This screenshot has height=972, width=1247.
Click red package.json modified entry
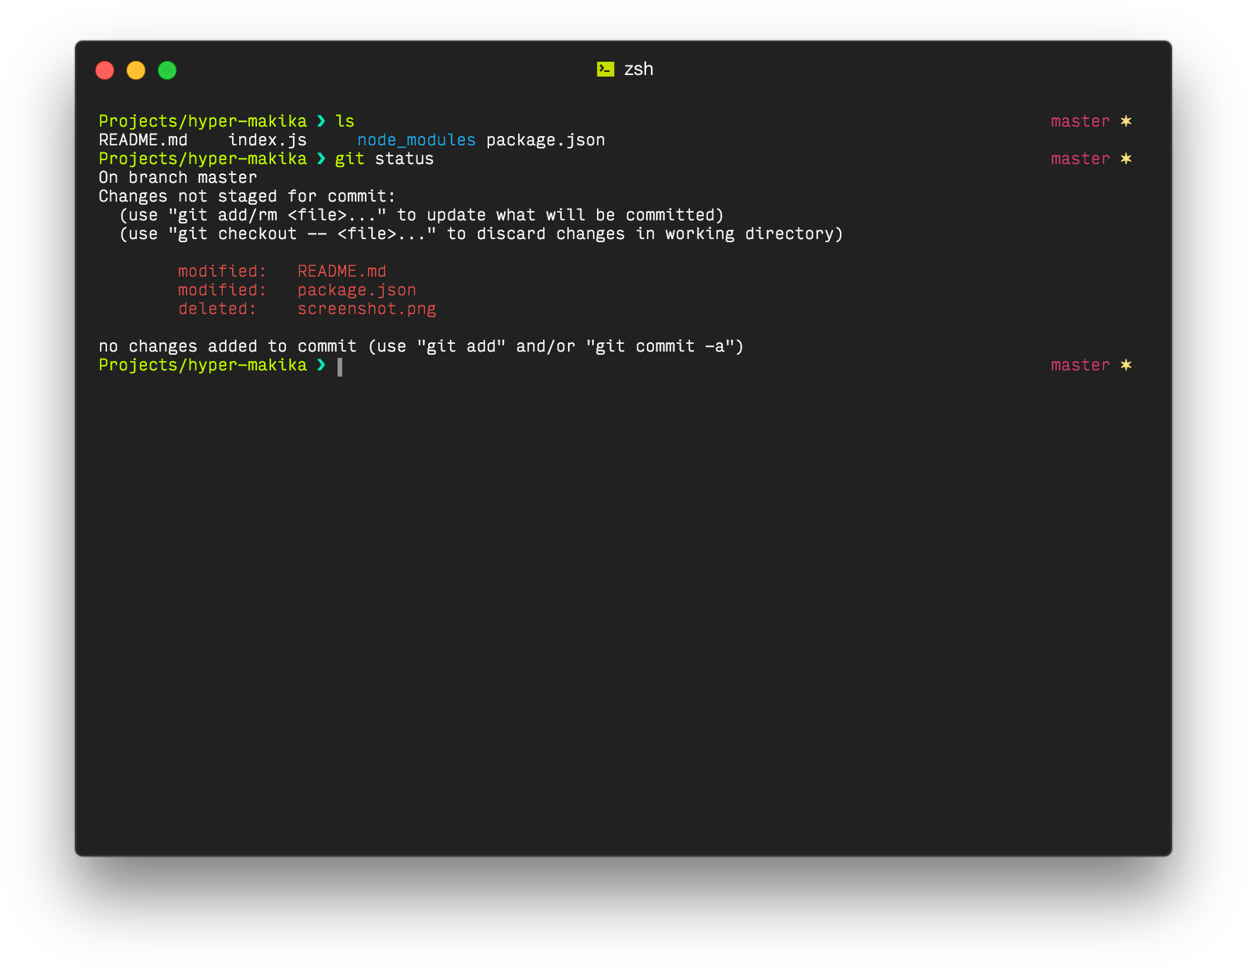point(356,290)
